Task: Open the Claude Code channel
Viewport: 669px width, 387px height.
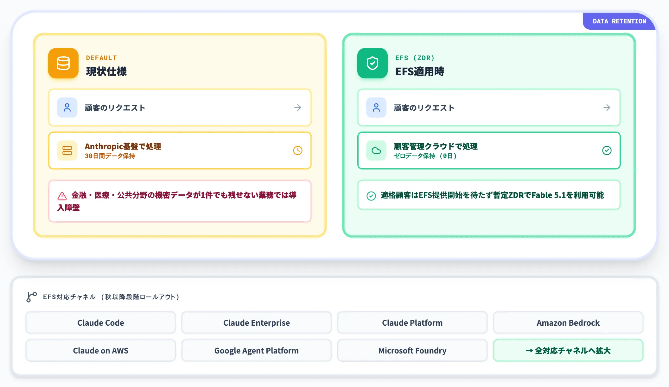Action: [101, 323]
